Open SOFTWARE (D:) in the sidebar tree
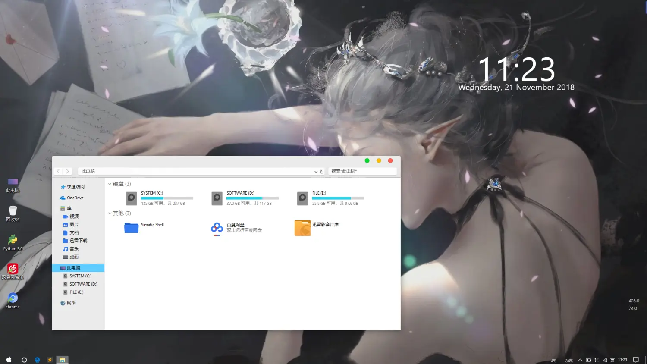This screenshot has height=364, width=647. [x=80, y=284]
